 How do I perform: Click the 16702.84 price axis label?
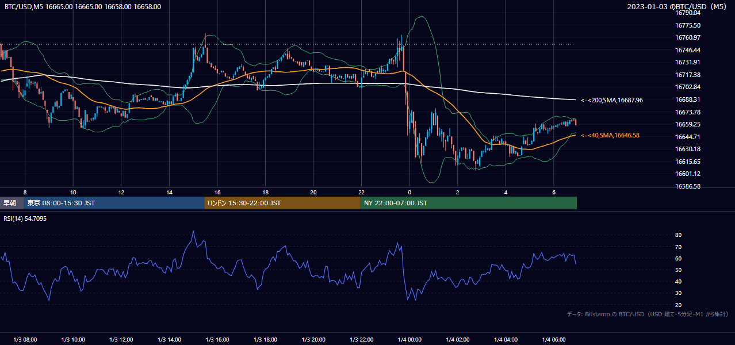(x=688, y=87)
